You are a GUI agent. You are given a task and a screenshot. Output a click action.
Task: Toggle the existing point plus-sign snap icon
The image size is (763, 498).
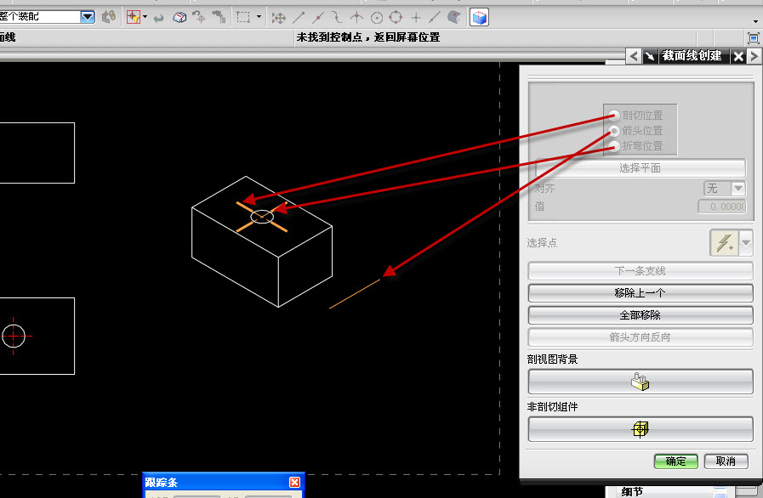[x=416, y=18]
